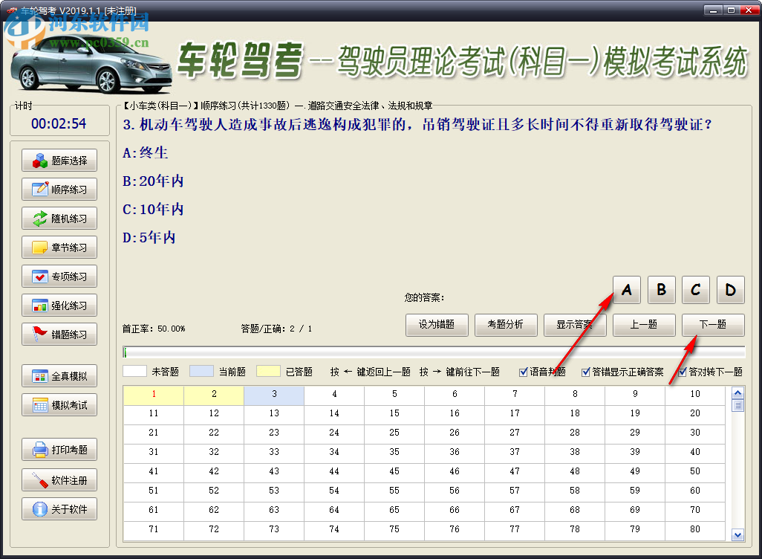The width and height of the screenshot is (762, 559).
Task: Open 模拟考试 mock exam mode
Action: (x=59, y=404)
